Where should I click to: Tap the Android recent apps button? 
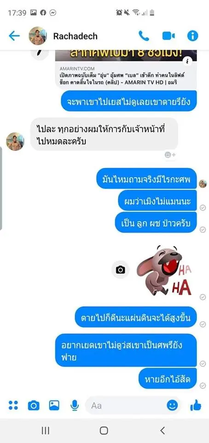[46, 431]
